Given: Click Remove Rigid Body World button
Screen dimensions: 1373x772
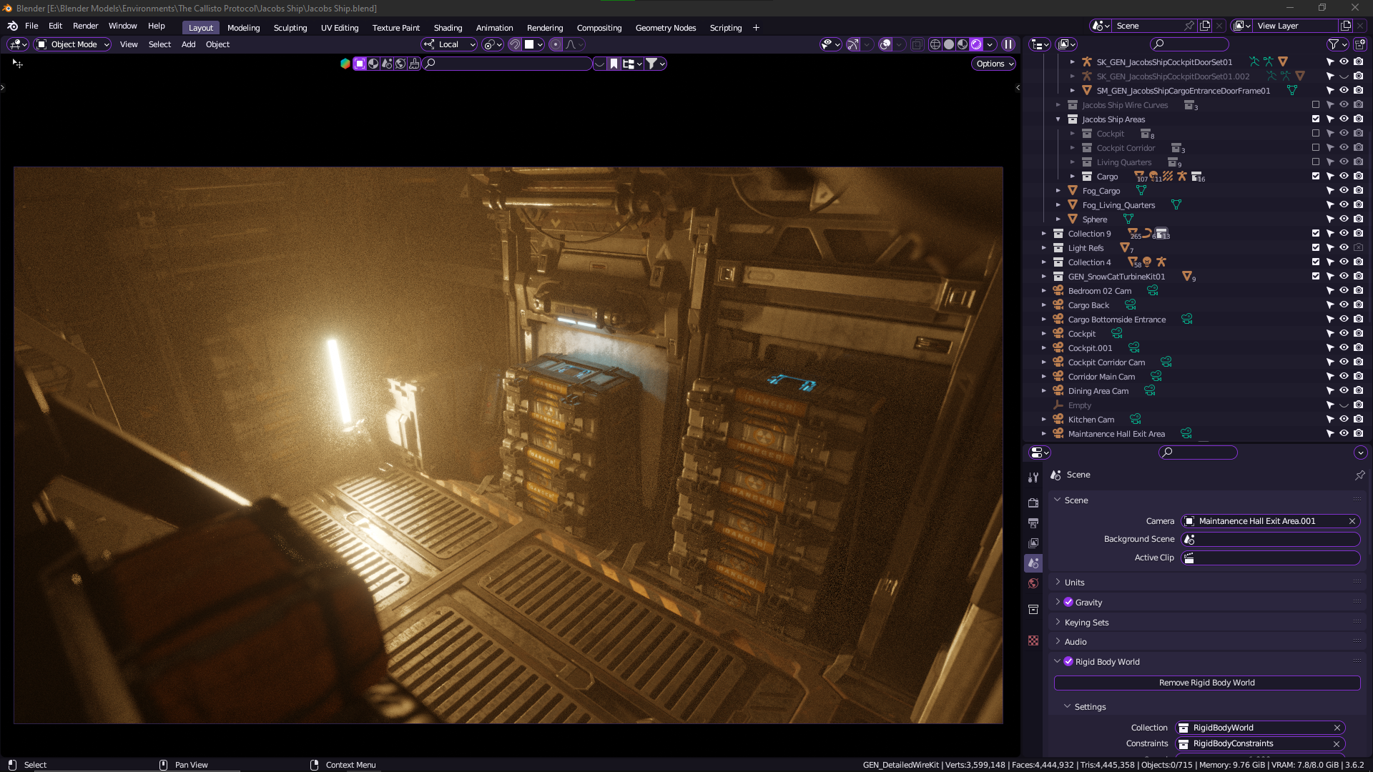Looking at the screenshot, I should [1206, 683].
